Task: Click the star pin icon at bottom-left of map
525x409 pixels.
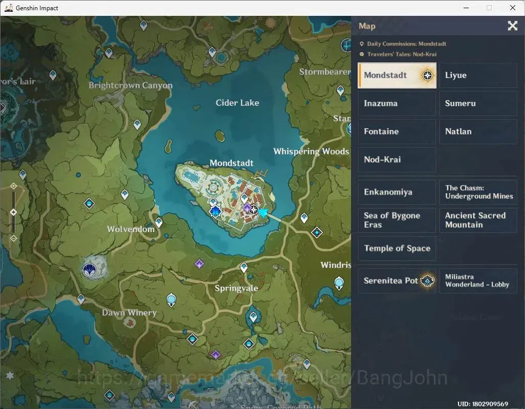Action: click(x=10, y=376)
